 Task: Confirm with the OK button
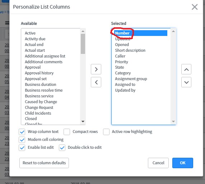tap(183, 163)
